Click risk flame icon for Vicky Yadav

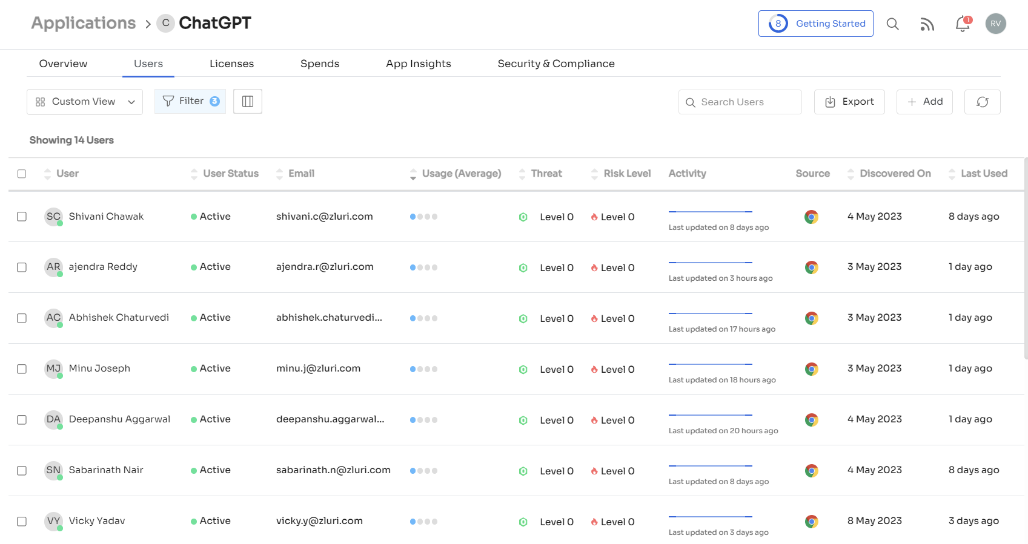[594, 522]
